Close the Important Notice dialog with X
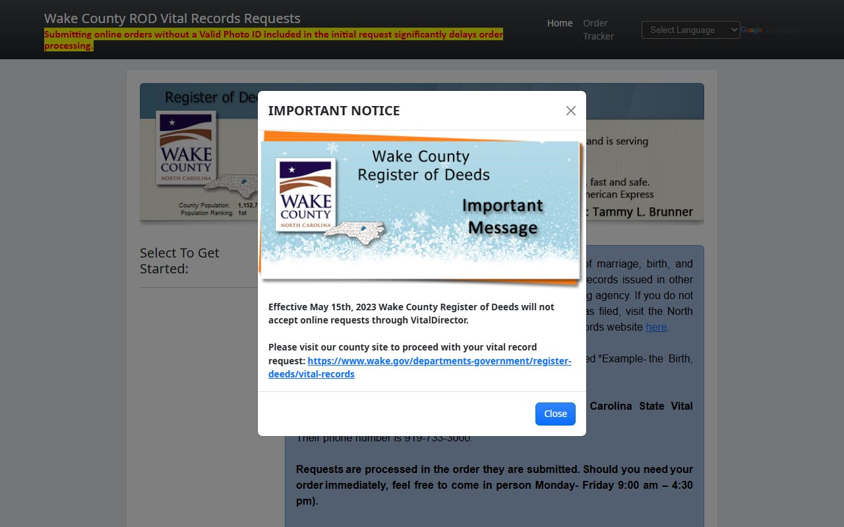Image resolution: width=844 pixels, height=527 pixels. (571, 111)
